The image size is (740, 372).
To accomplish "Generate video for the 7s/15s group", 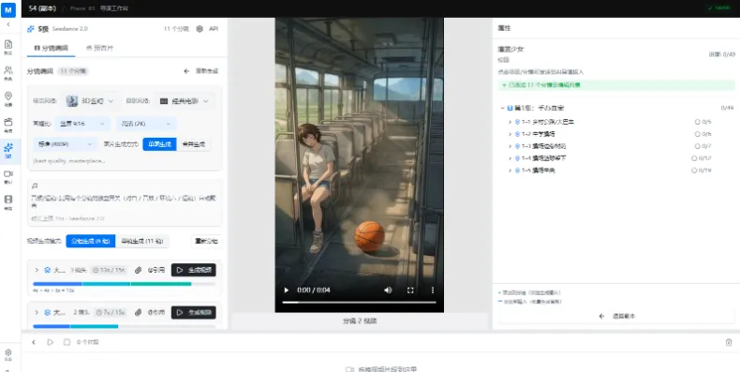I will tap(194, 312).
